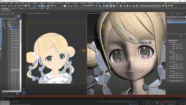Screen dimensions: 186x105
Task: Expand the Camera layer tree arrow
Action: pos(3,24)
